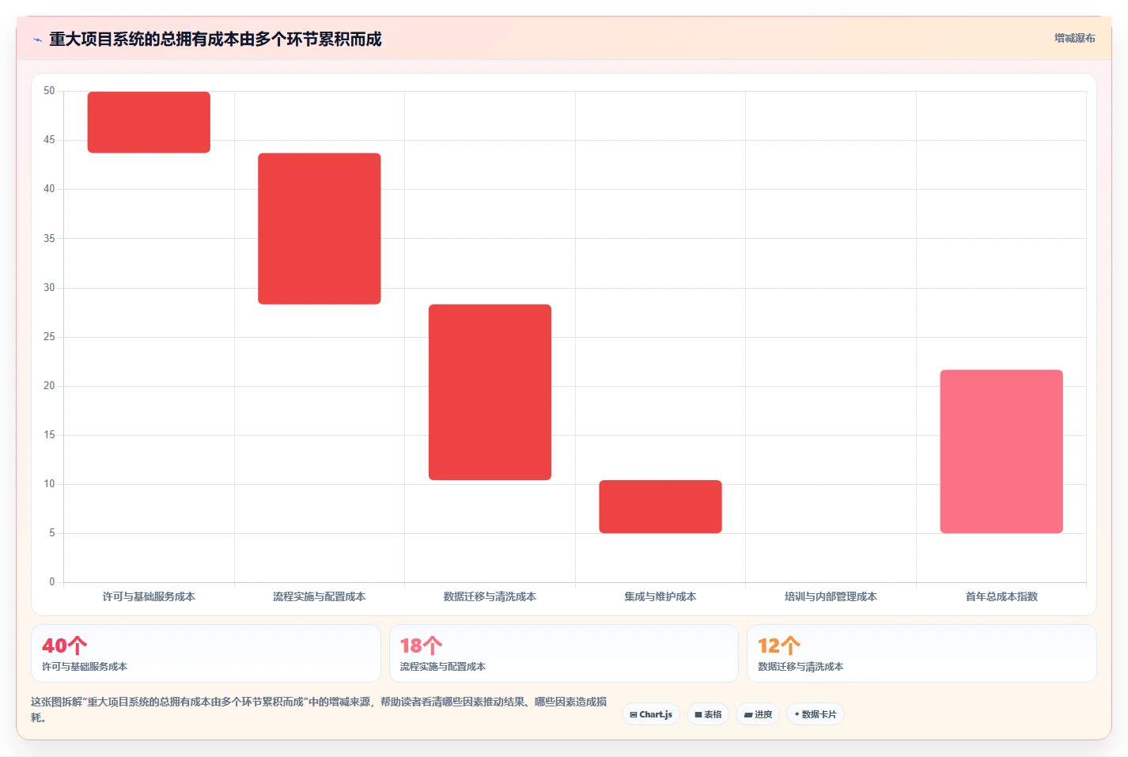1128x757 pixels.
Task: Click the title icon beside 重大项目系统
Action: pyautogui.click(x=37, y=40)
